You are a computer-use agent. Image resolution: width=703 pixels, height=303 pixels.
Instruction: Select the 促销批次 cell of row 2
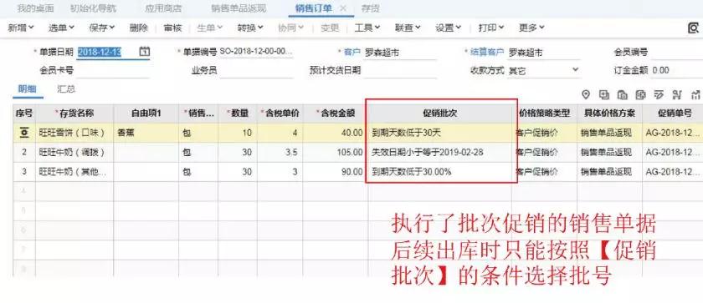pyautogui.click(x=440, y=153)
